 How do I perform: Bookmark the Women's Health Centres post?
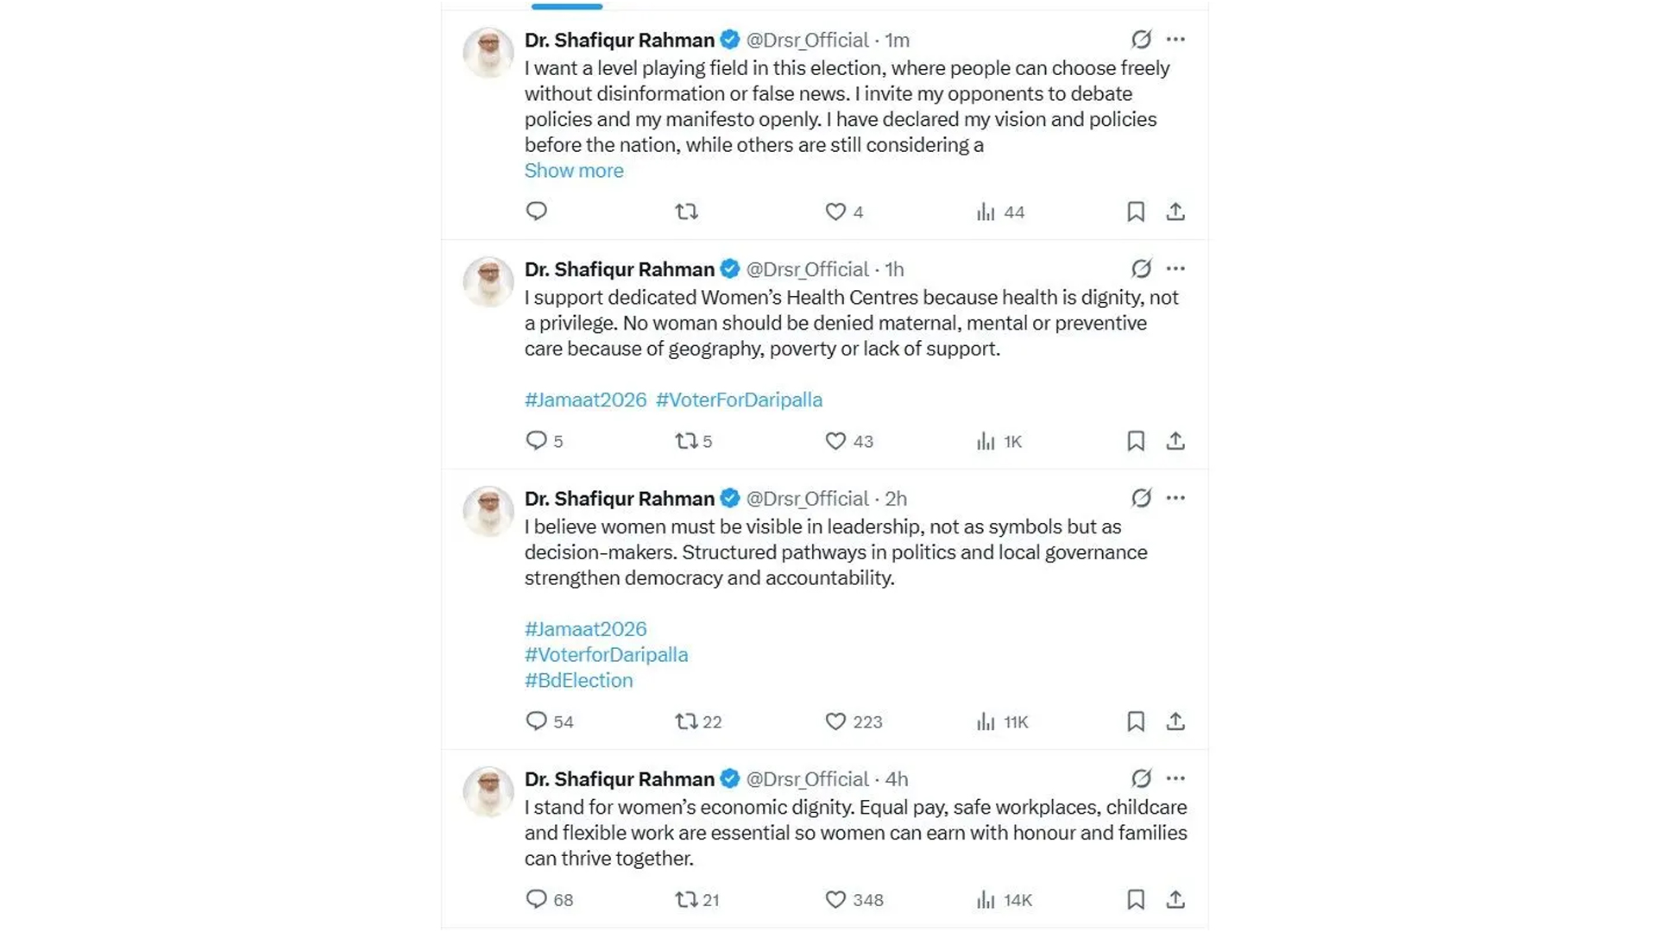[1136, 441]
